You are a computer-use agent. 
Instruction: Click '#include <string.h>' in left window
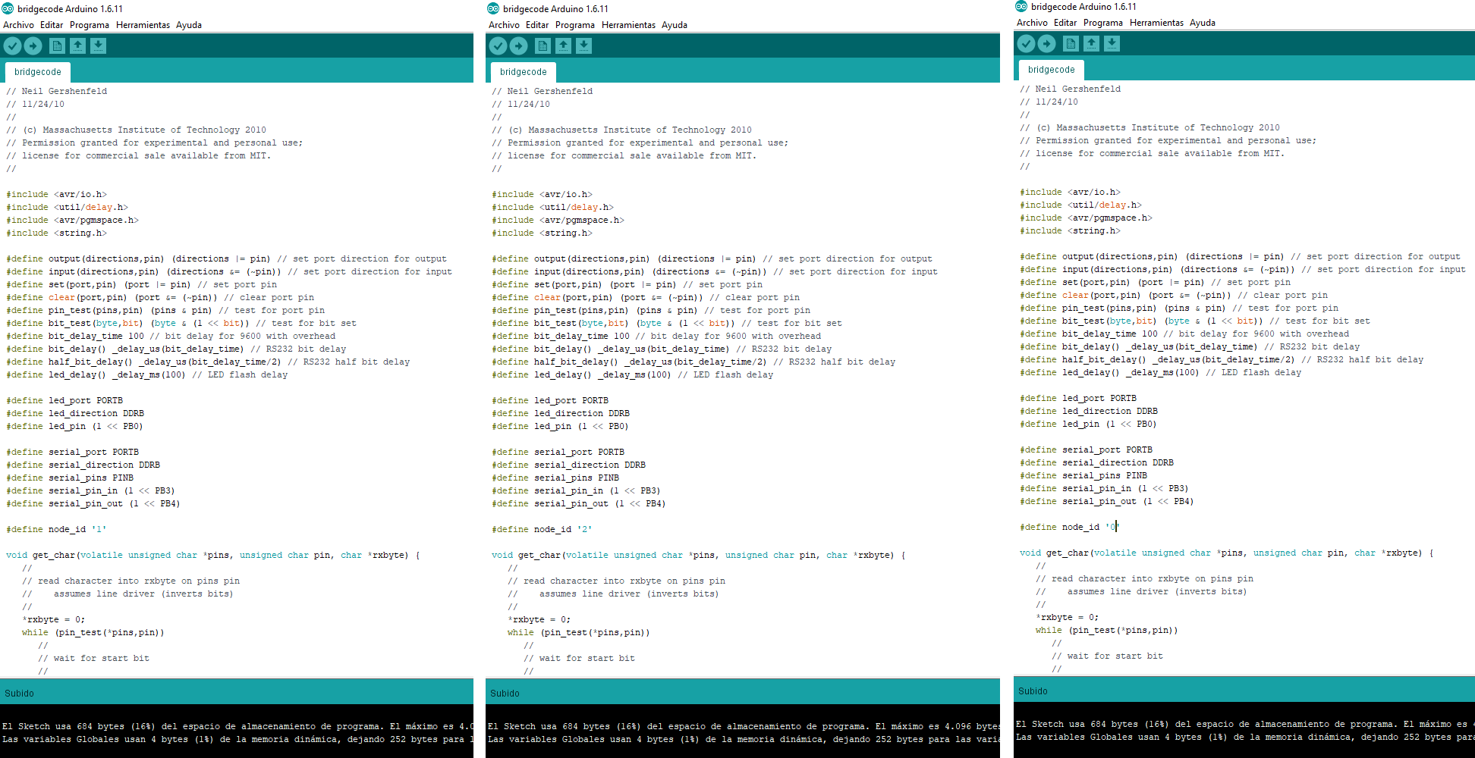coord(56,233)
